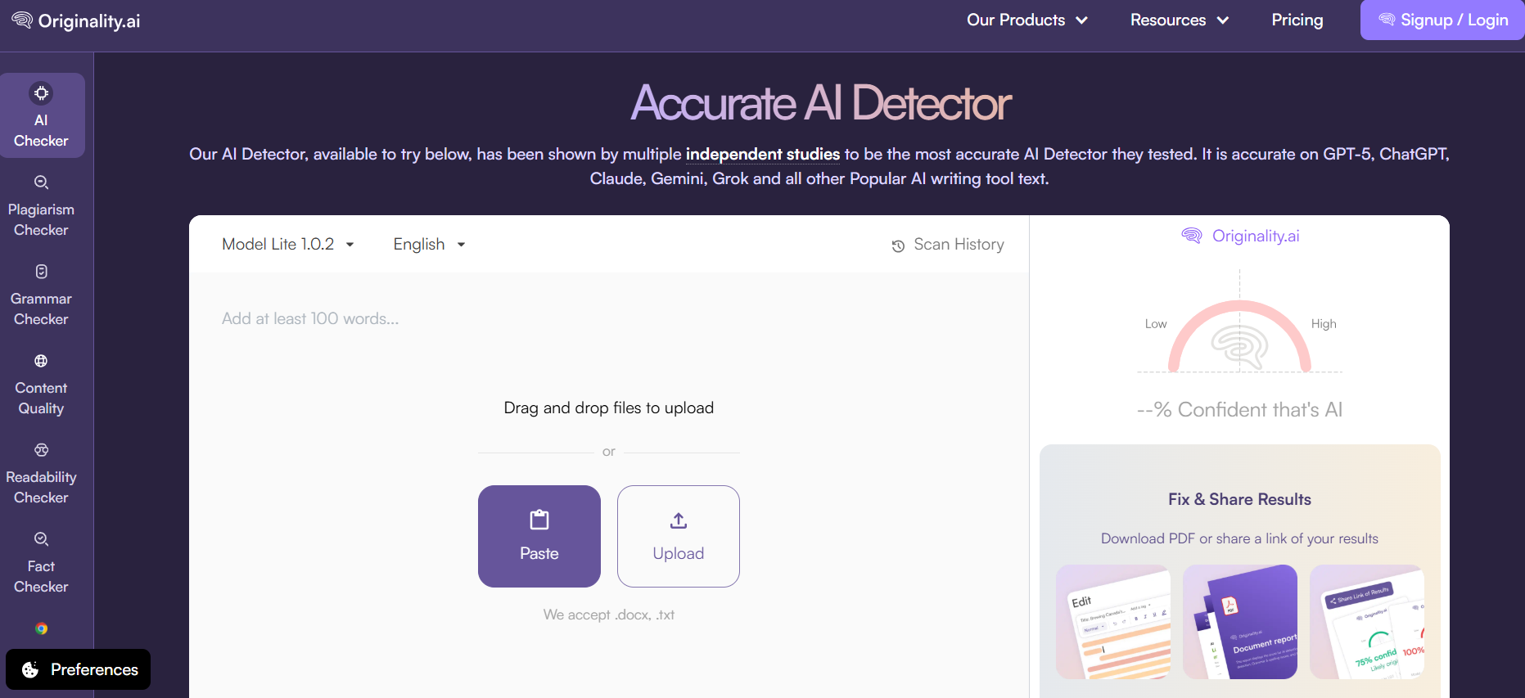Open the Edit preview thumbnail
The width and height of the screenshot is (1525, 698).
pos(1113,622)
